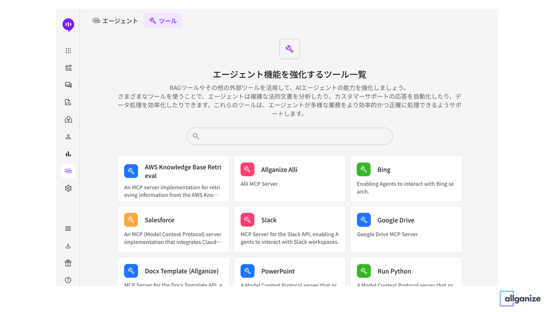Viewport: 554px width, 312px height.
Task: Click 'MCP Server for the Slack API' description
Action: pyautogui.click(x=290, y=238)
